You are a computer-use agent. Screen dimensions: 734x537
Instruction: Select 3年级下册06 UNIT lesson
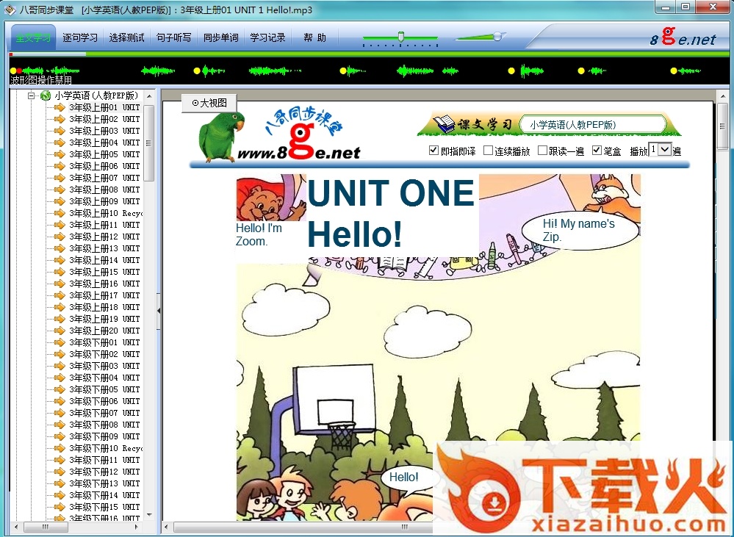pos(104,401)
